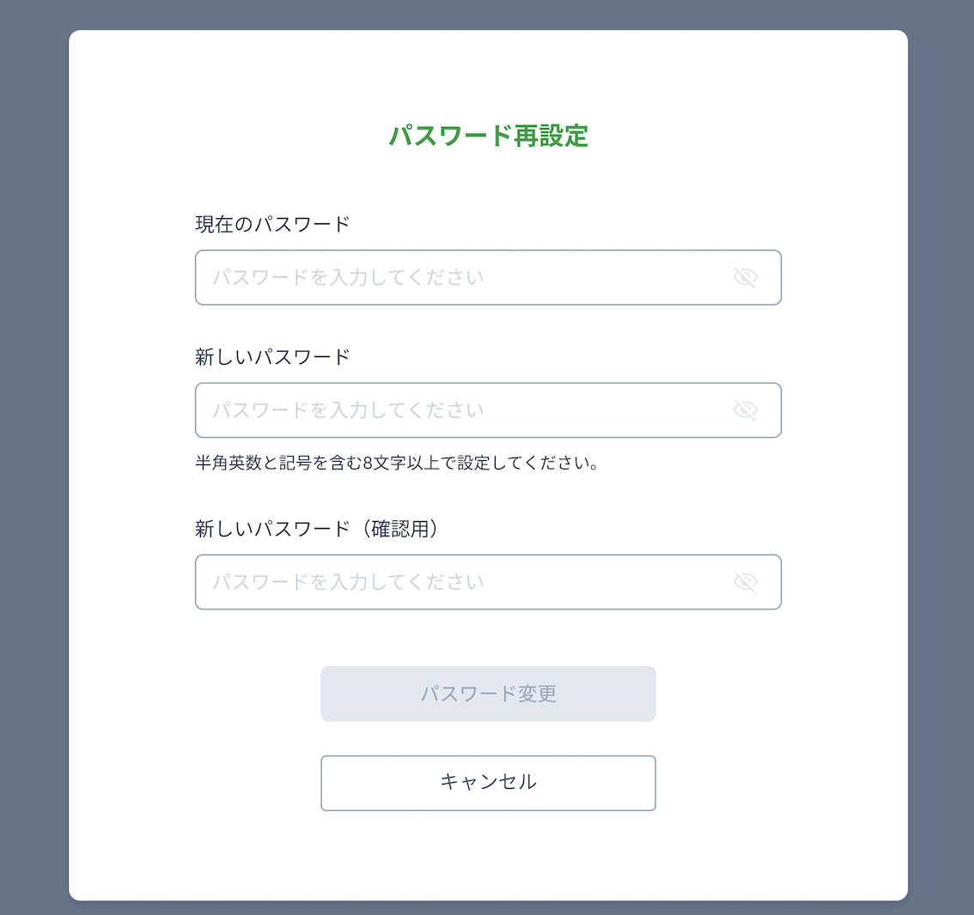
Task: Cancel with the キャンセル button
Action: (488, 783)
